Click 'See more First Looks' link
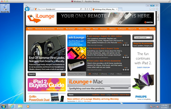Viewport: 171px width, 109px height. (94, 70)
